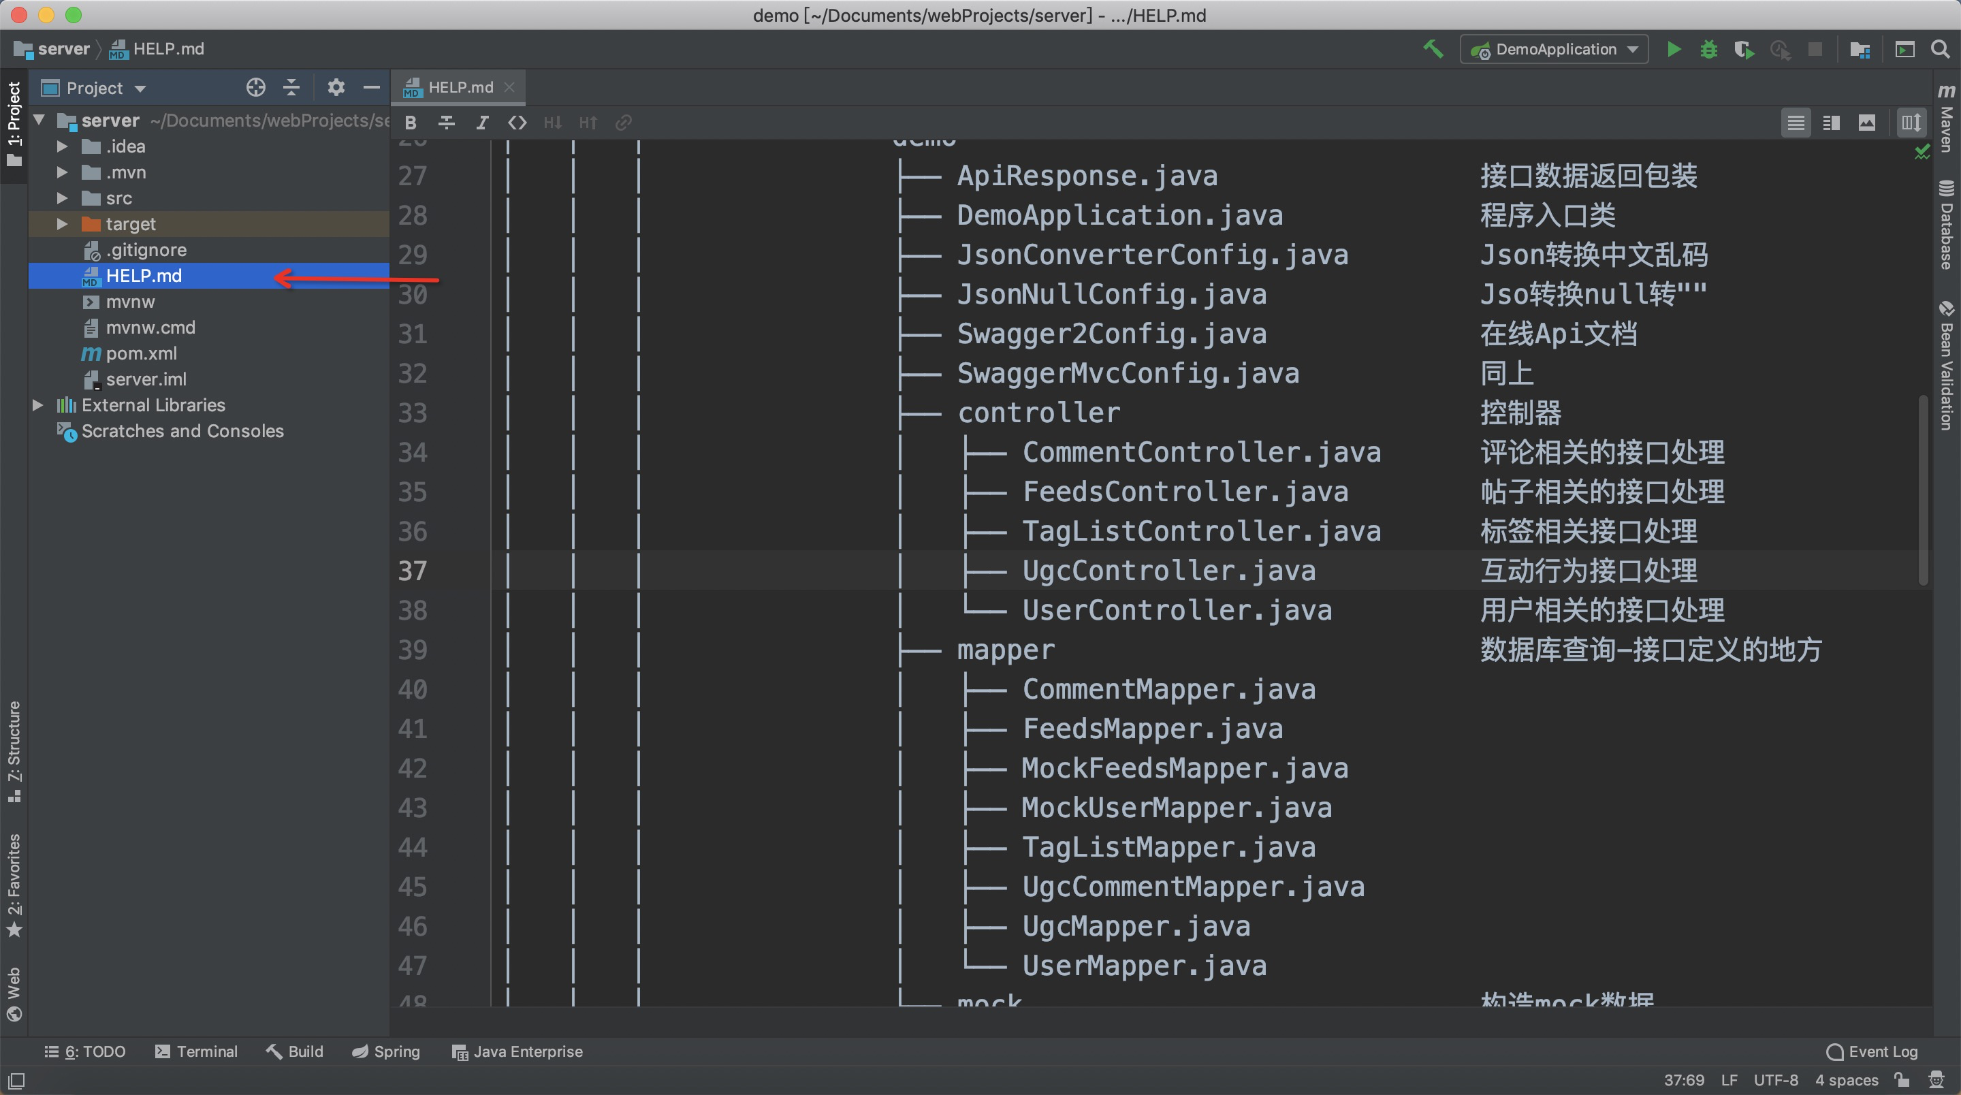Viewport: 1961px width, 1095px height.
Task: Select the server.iml file
Action: [208, 379]
